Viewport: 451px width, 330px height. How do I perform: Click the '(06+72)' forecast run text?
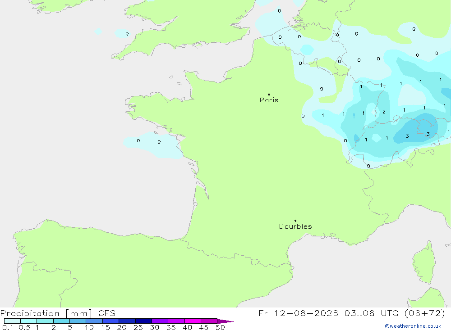click(x=424, y=313)
